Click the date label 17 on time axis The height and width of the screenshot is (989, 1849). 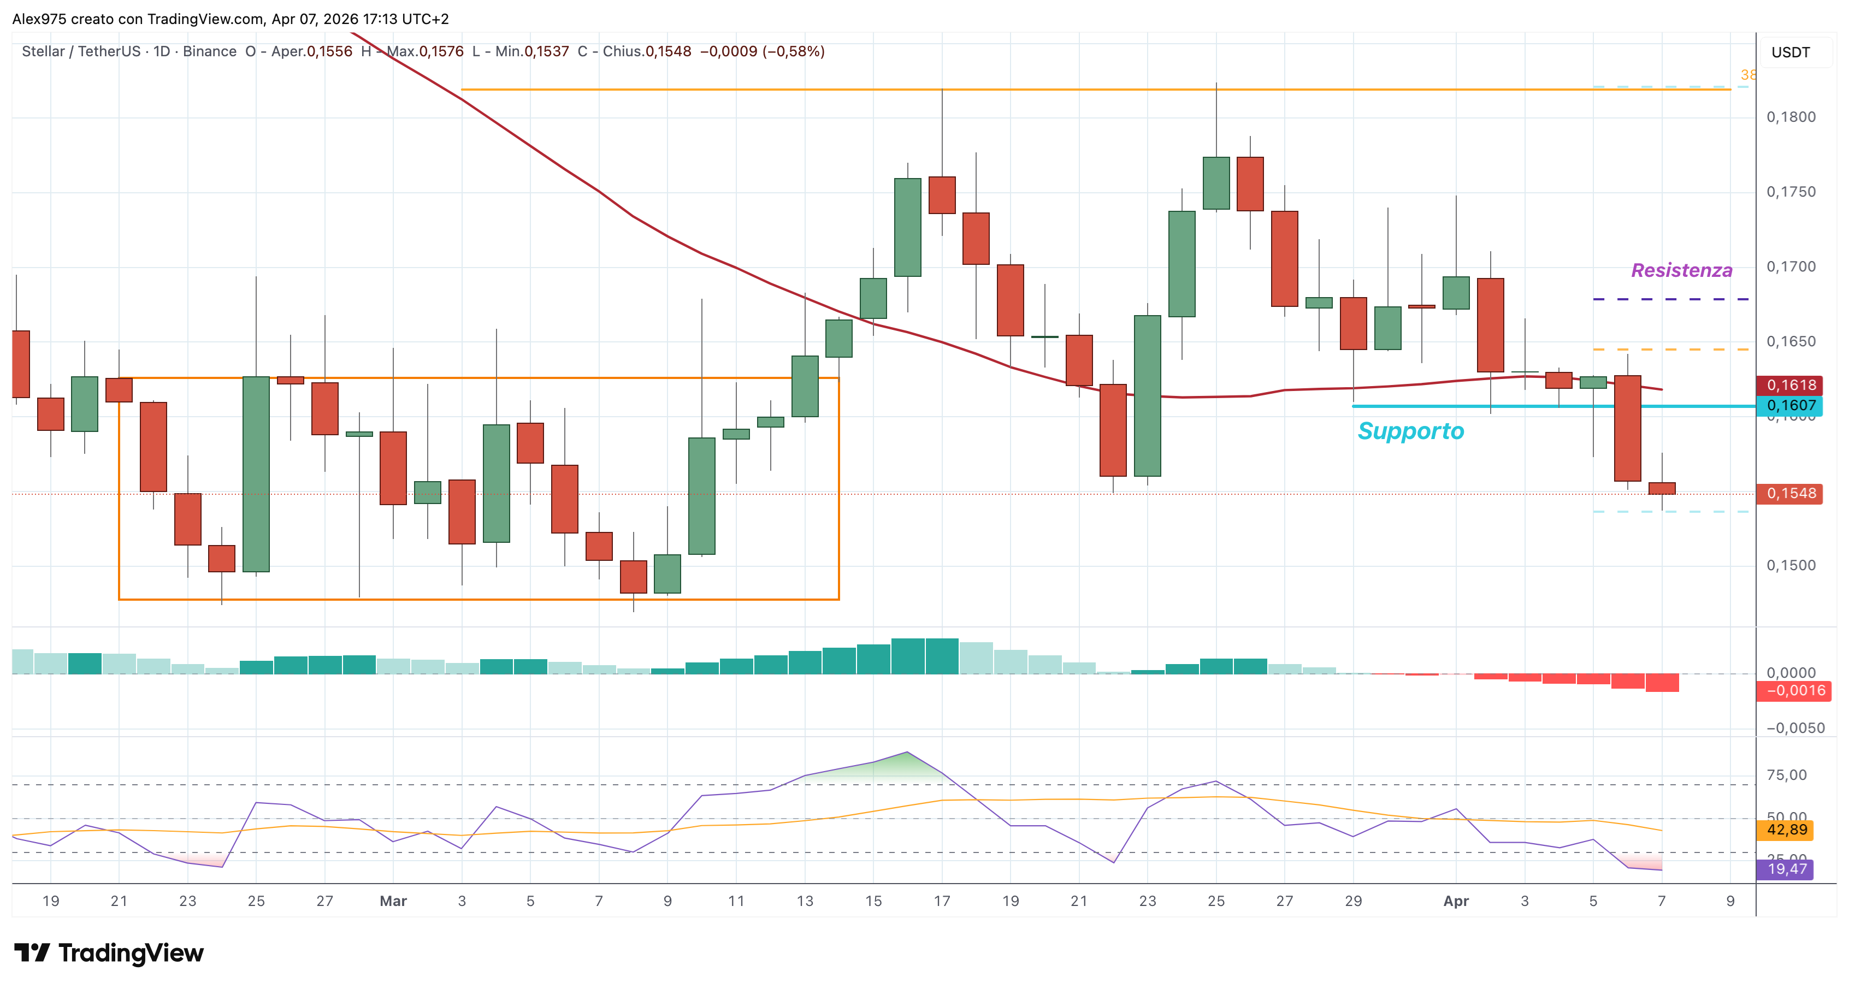coord(942,902)
